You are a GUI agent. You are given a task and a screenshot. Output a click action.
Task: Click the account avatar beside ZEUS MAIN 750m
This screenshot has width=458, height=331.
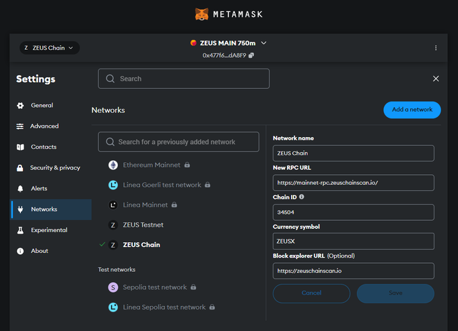[193, 43]
